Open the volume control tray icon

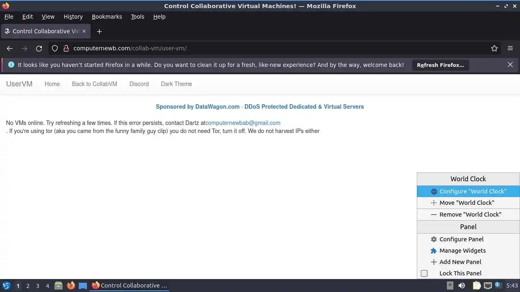point(461,286)
